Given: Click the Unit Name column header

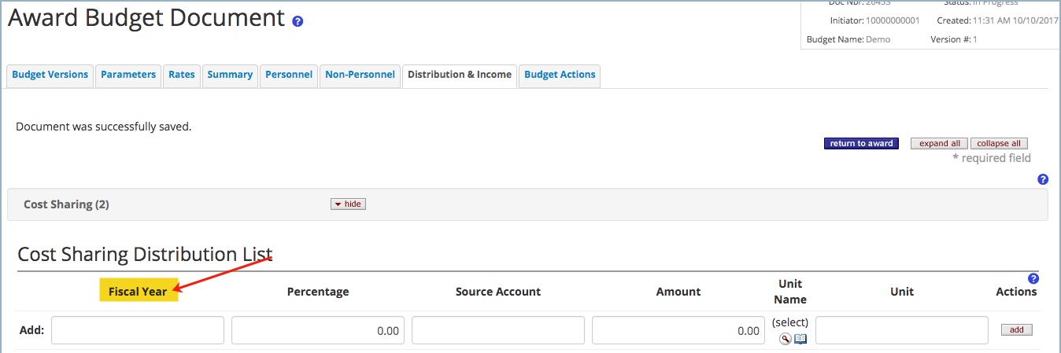Looking at the screenshot, I should (x=790, y=292).
